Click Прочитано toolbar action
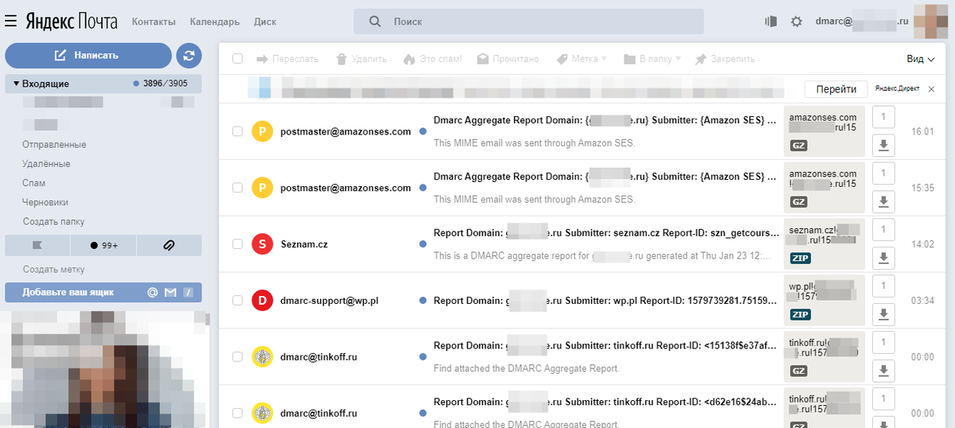 point(508,59)
